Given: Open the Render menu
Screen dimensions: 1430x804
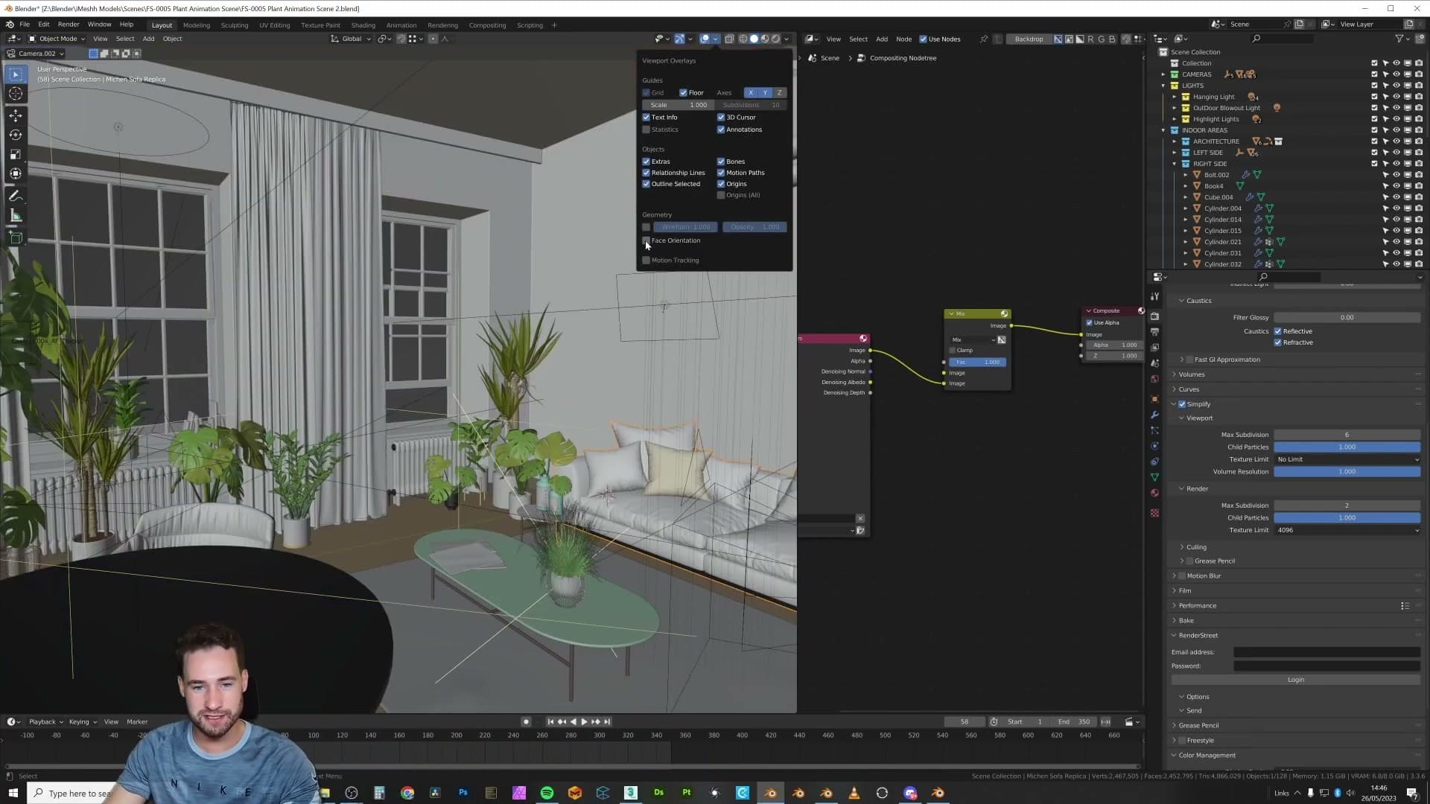Looking at the screenshot, I should (x=69, y=25).
